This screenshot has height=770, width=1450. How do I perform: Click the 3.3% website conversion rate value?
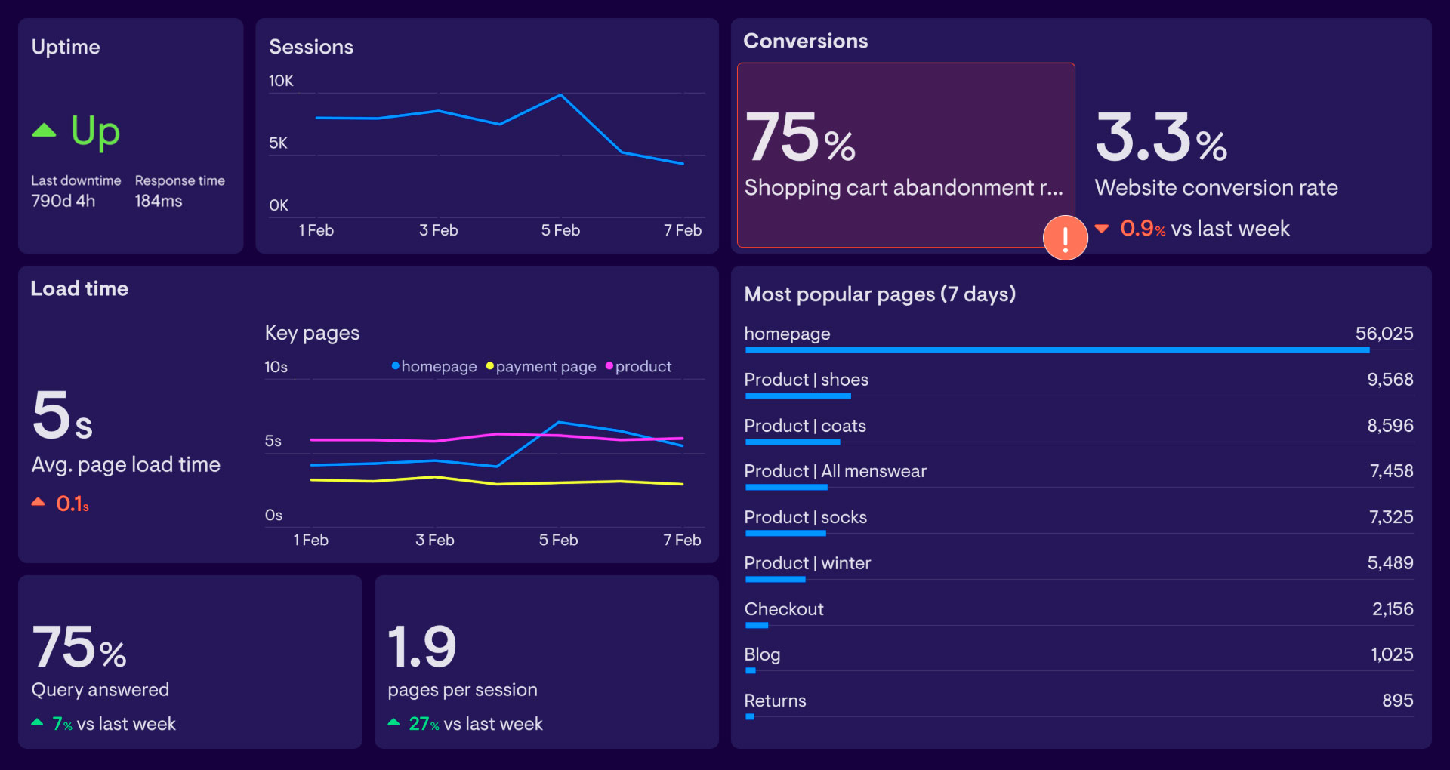(1161, 137)
